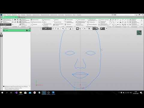
Task: Open the Моделирование menu
Action: tap(45, 15)
